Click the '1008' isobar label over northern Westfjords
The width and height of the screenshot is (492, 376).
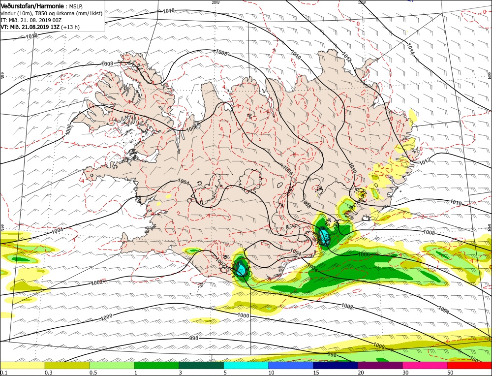[107, 63]
